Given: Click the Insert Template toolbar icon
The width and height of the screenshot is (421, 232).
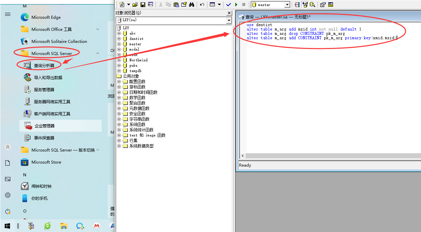Looking at the screenshot, I should 151,5.
